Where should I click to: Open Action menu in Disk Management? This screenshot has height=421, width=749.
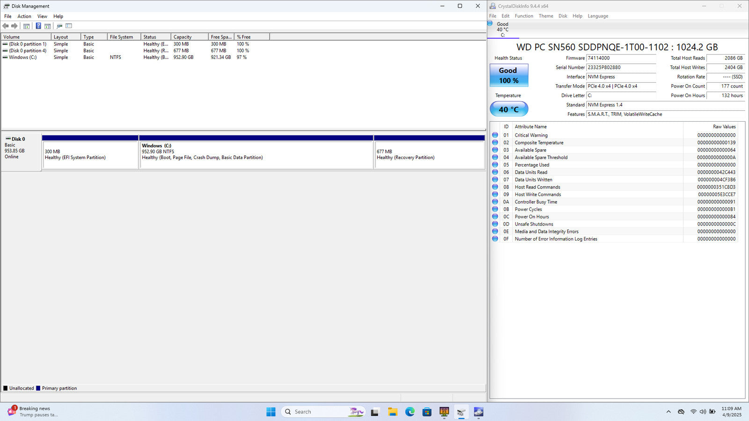[x=24, y=16]
